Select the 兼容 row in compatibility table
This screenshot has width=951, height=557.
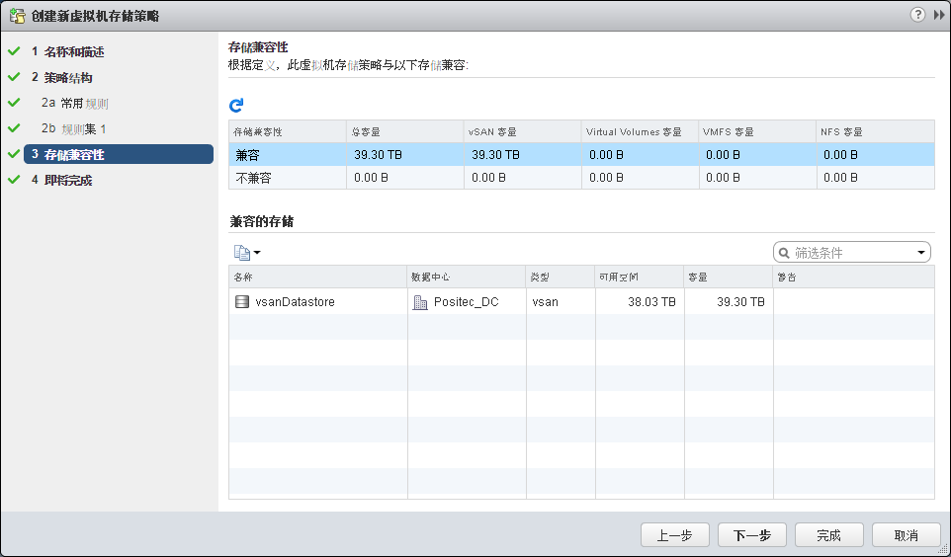pos(581,154)
